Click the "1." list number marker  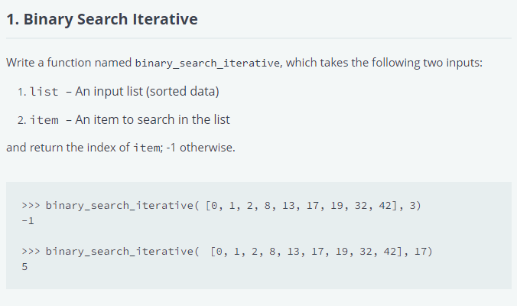21,92
